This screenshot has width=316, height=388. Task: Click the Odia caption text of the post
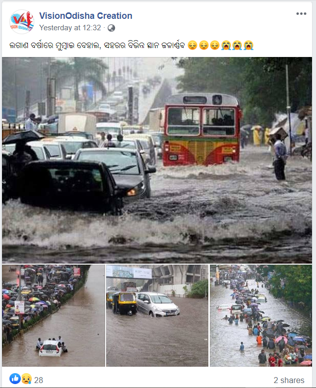(x=97, y=46)
